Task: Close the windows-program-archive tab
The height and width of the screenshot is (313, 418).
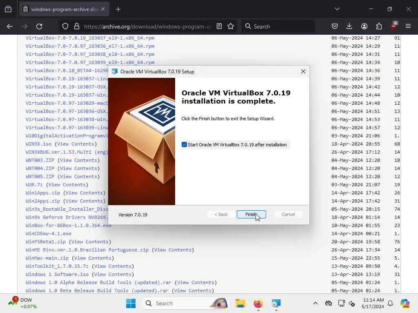Action: (103, 9)
